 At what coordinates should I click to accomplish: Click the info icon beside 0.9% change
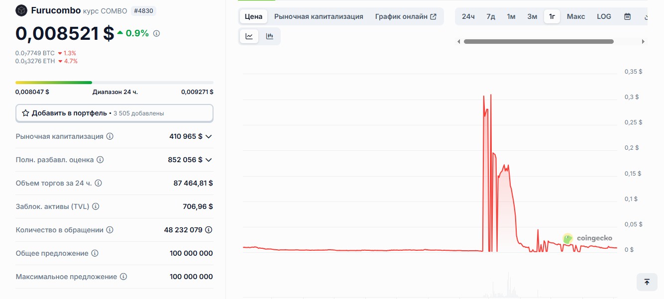[x=156, y=33]
